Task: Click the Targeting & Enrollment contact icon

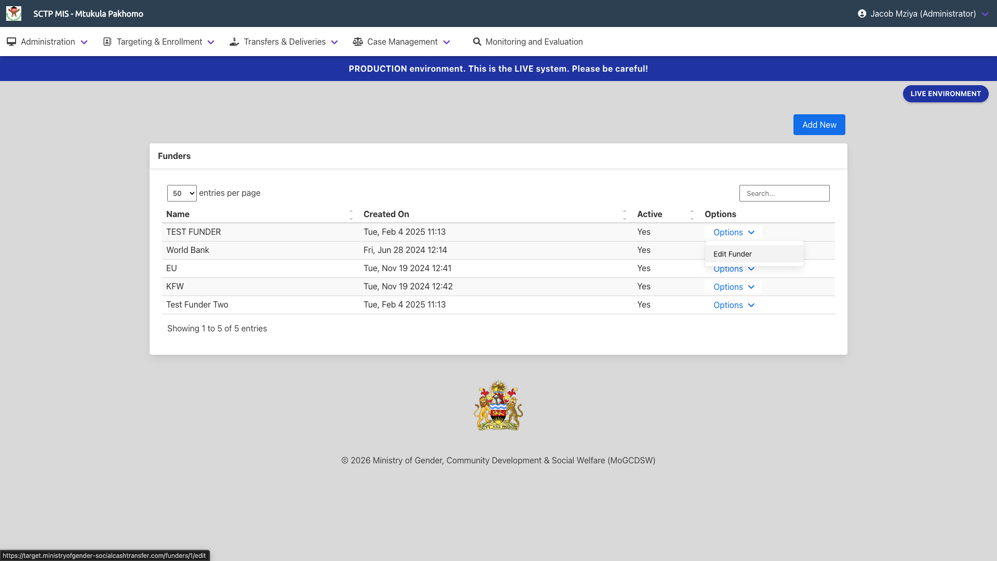Action: point(107,42)
